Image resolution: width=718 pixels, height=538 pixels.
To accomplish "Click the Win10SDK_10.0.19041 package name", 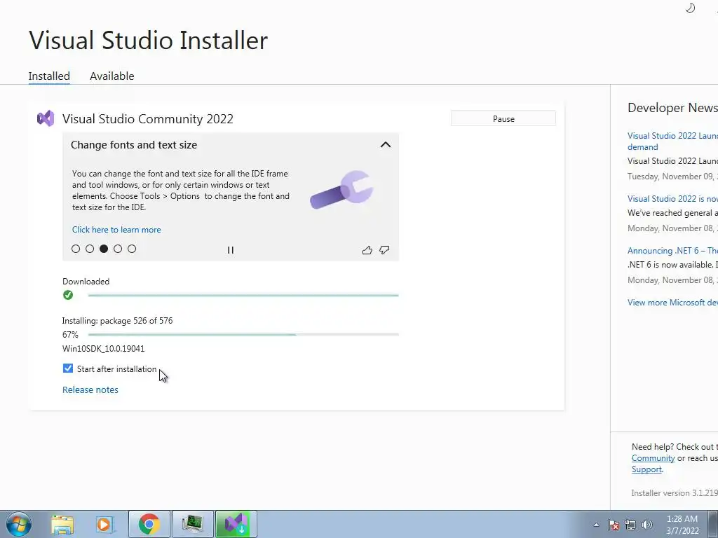I will pyautogui.click(x=104, y=349).
